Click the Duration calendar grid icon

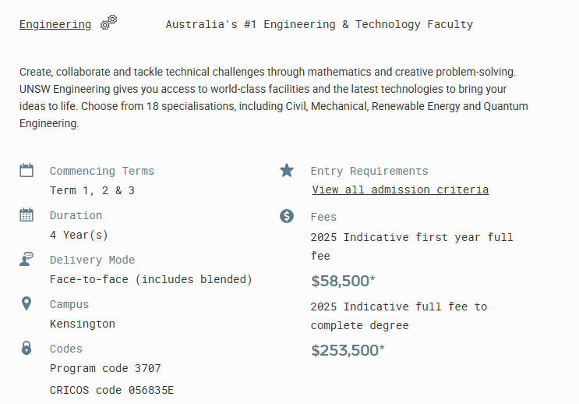coord(26,214)
